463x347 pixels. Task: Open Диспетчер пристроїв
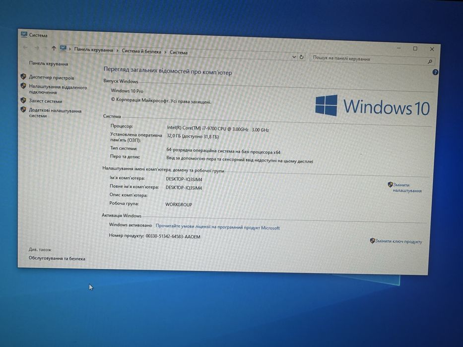52,78
